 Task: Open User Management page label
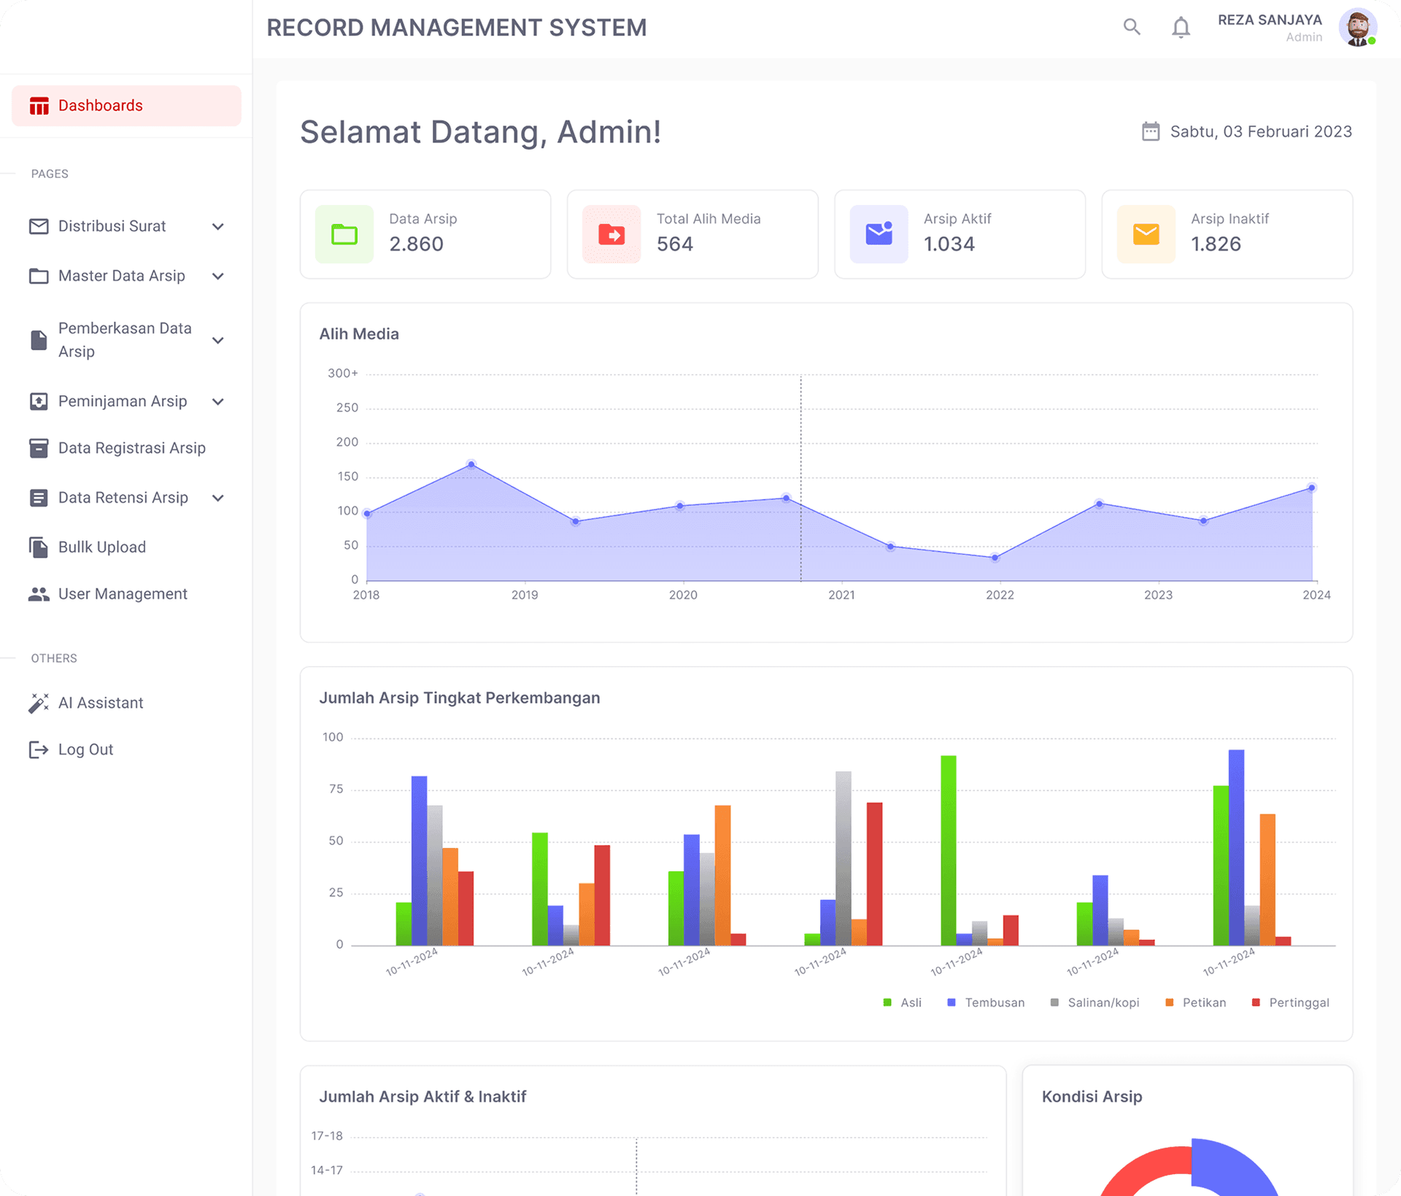click(x=123, y=594)
